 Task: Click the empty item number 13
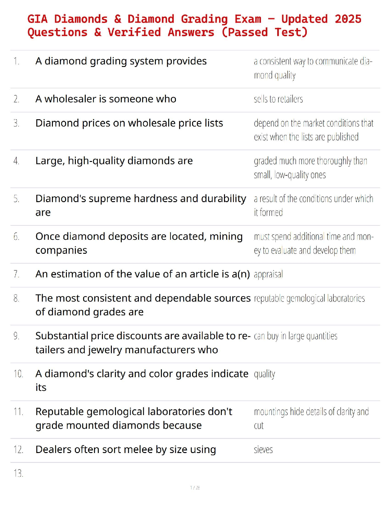point(18,473)
